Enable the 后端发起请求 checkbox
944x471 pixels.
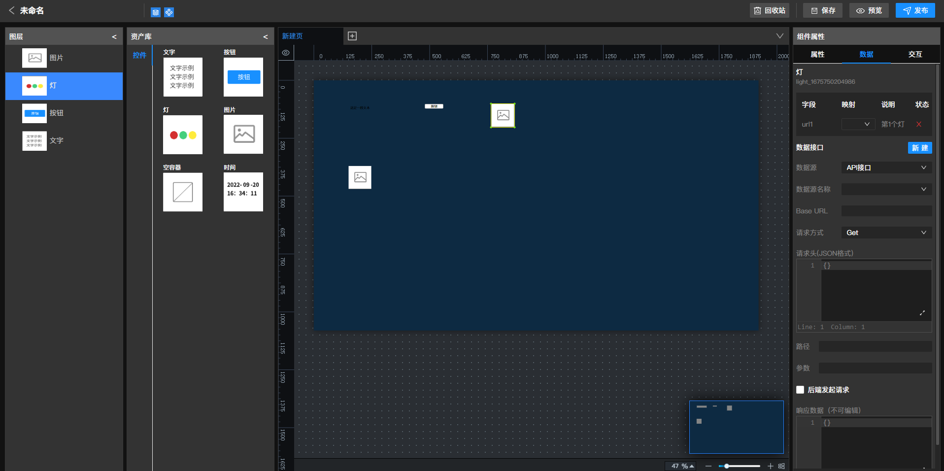point(800,390)
